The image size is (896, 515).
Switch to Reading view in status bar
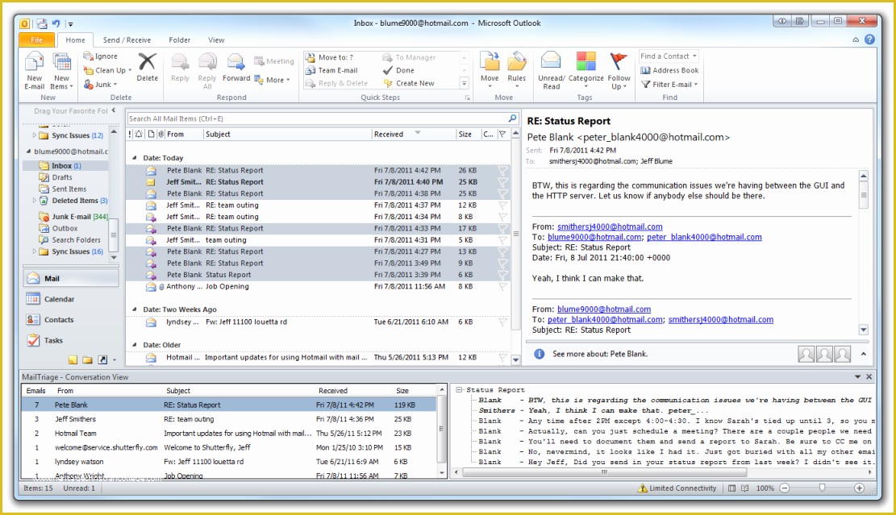point(744,488)
